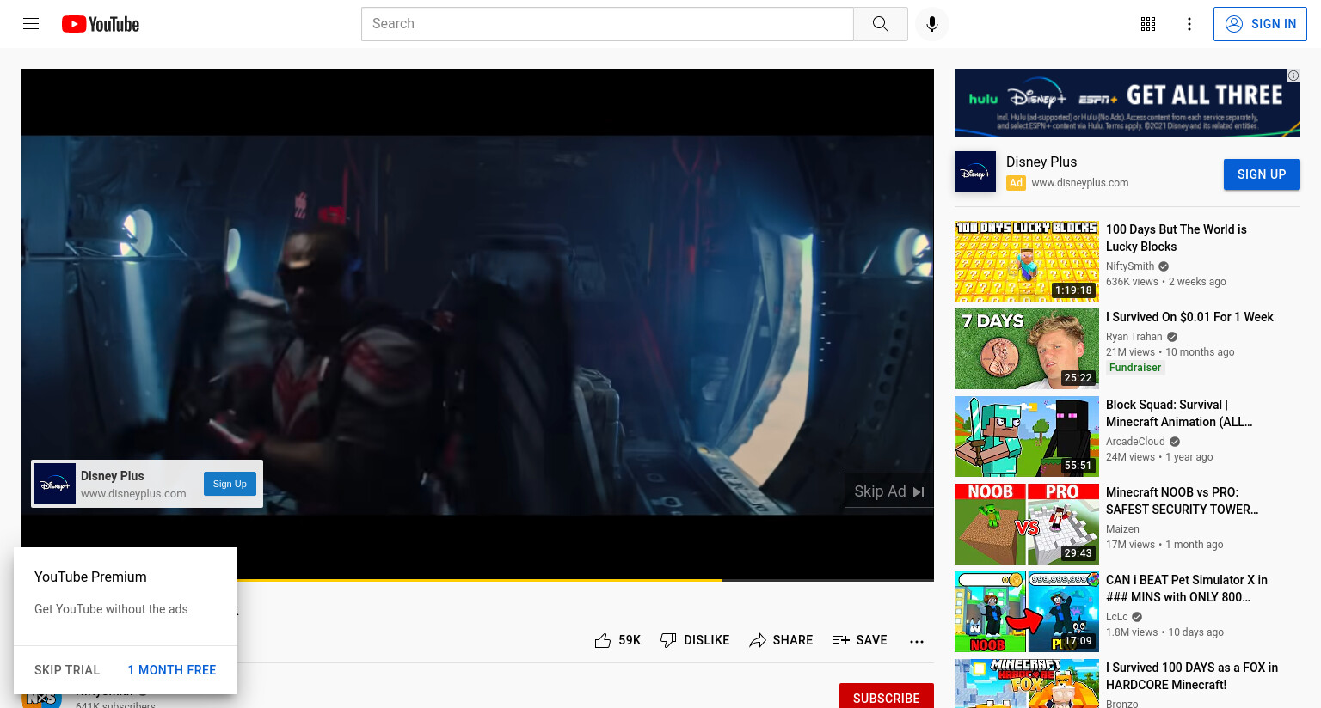Choose SKIP TRIAL in Premium popup
Screen dimensions: 1321x708
point(67,670)
